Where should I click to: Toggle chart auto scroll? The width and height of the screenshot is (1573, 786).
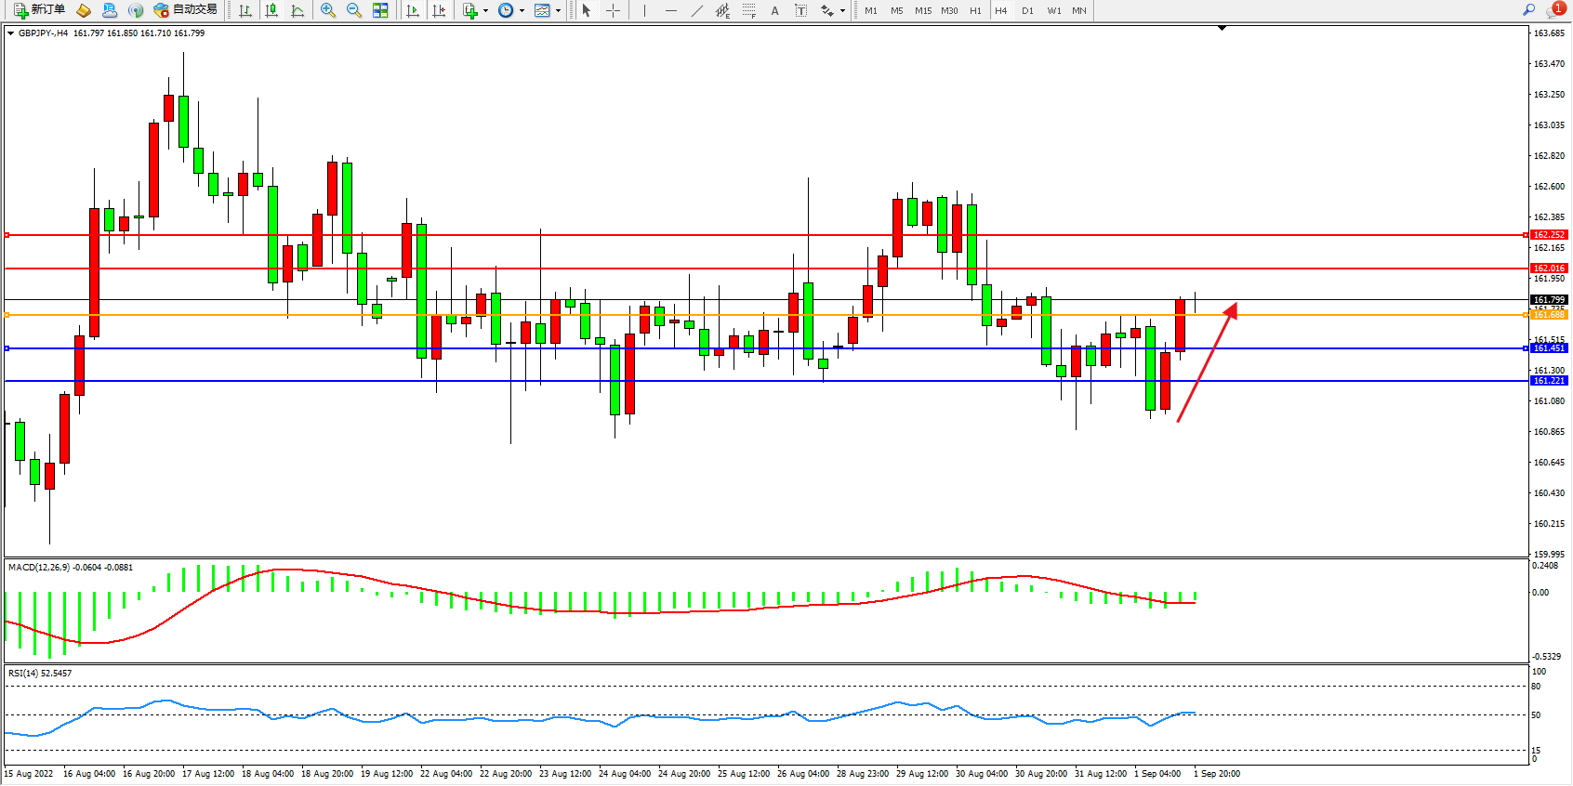pyautogui.click(x=413, y=10)
